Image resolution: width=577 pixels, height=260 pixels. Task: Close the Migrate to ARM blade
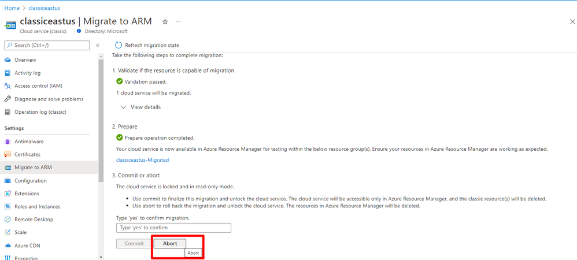[x=572, y=22]
